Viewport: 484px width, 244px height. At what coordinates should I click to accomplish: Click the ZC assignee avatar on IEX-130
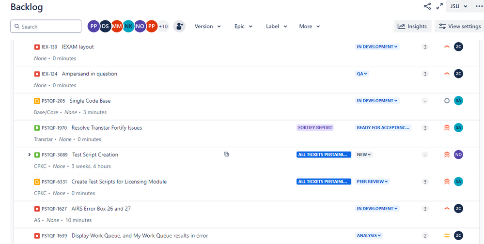tap(458, 47)
